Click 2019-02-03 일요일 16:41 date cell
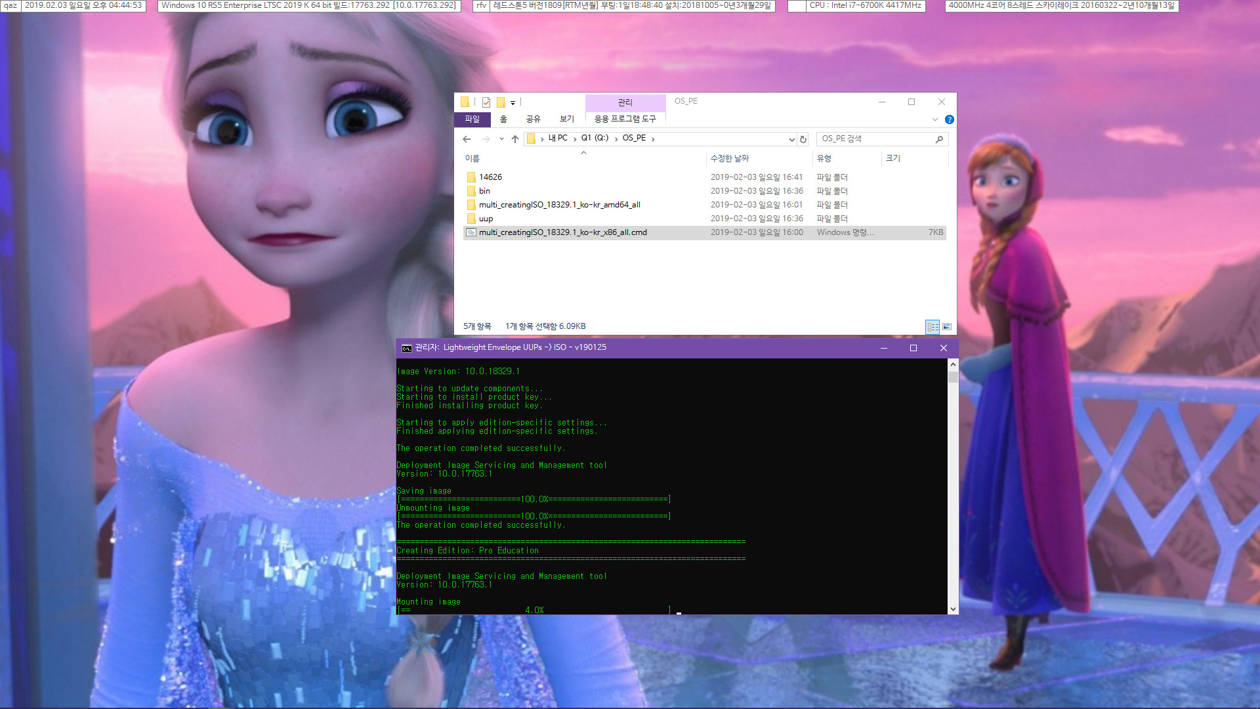Screen dimensions: 1260x709 pos(756,177)
